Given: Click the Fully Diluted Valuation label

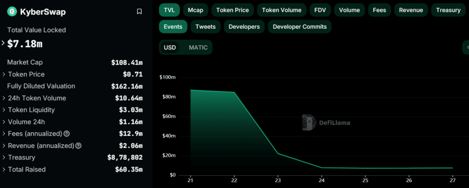Looking at the screenshot, I should 41,86.
